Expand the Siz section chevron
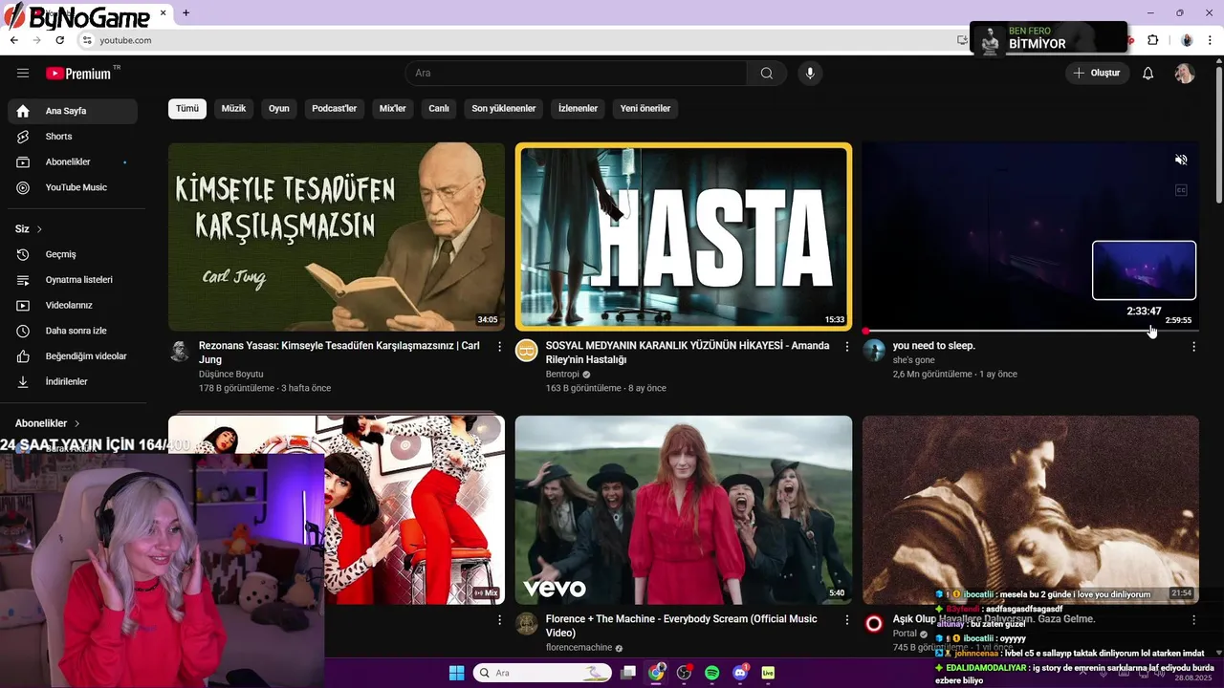 [39, 229]
